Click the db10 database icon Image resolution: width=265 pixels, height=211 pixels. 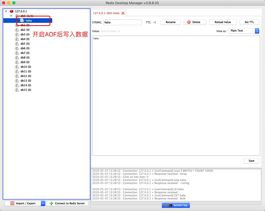coord(17,67)
